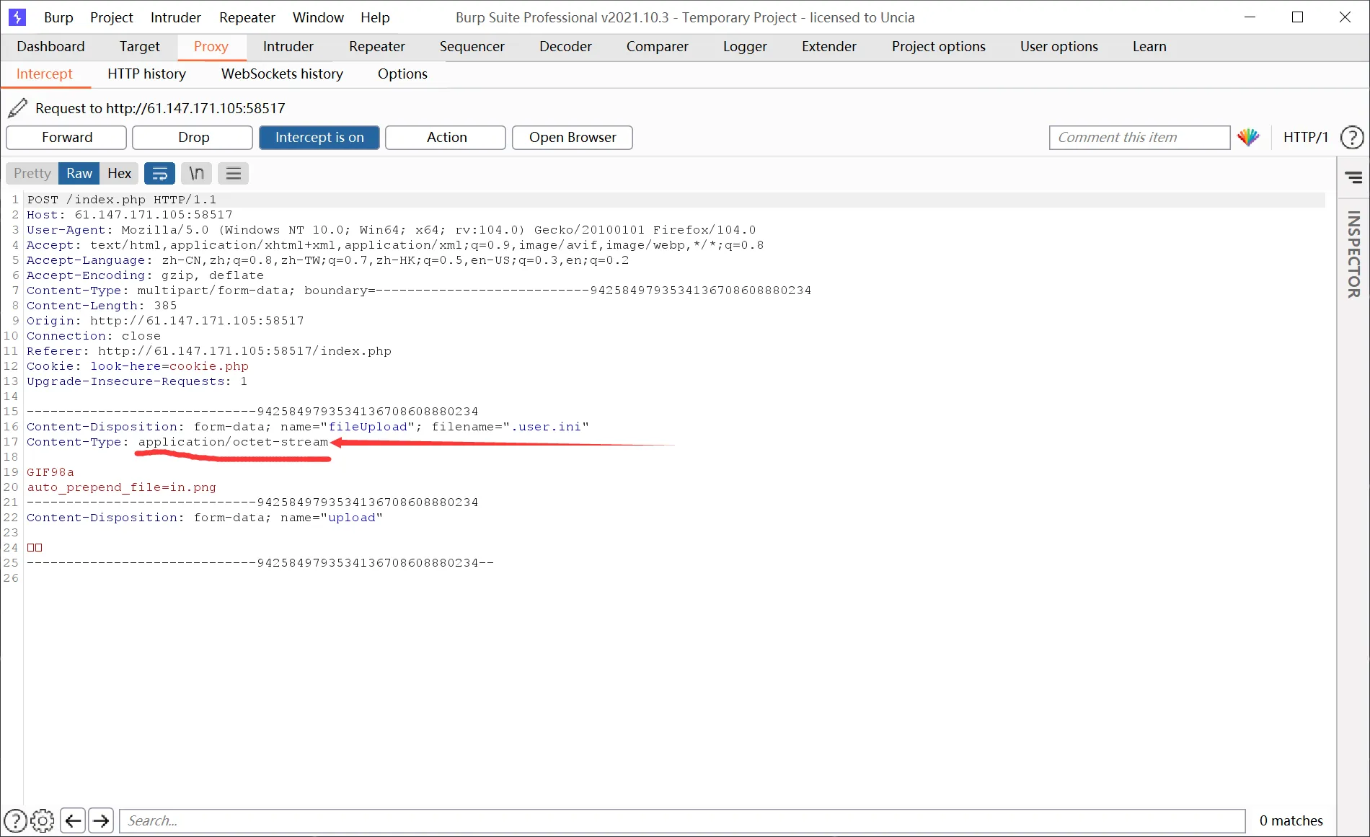Open the Learn tab
This screenshot has height=837, width=1370.
pyautogui.click(x=1149, y=46)
